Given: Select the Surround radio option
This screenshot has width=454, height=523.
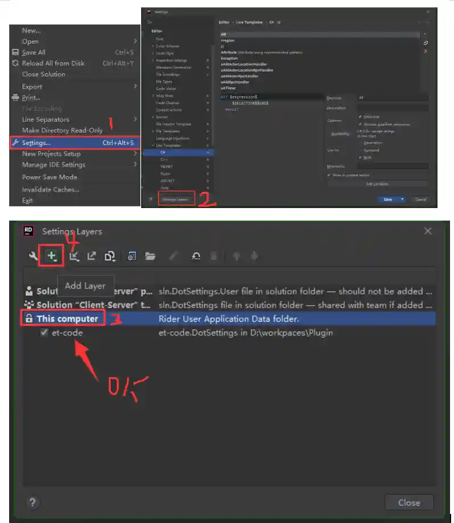Looking at the screenshot, I should pos(360,150).
